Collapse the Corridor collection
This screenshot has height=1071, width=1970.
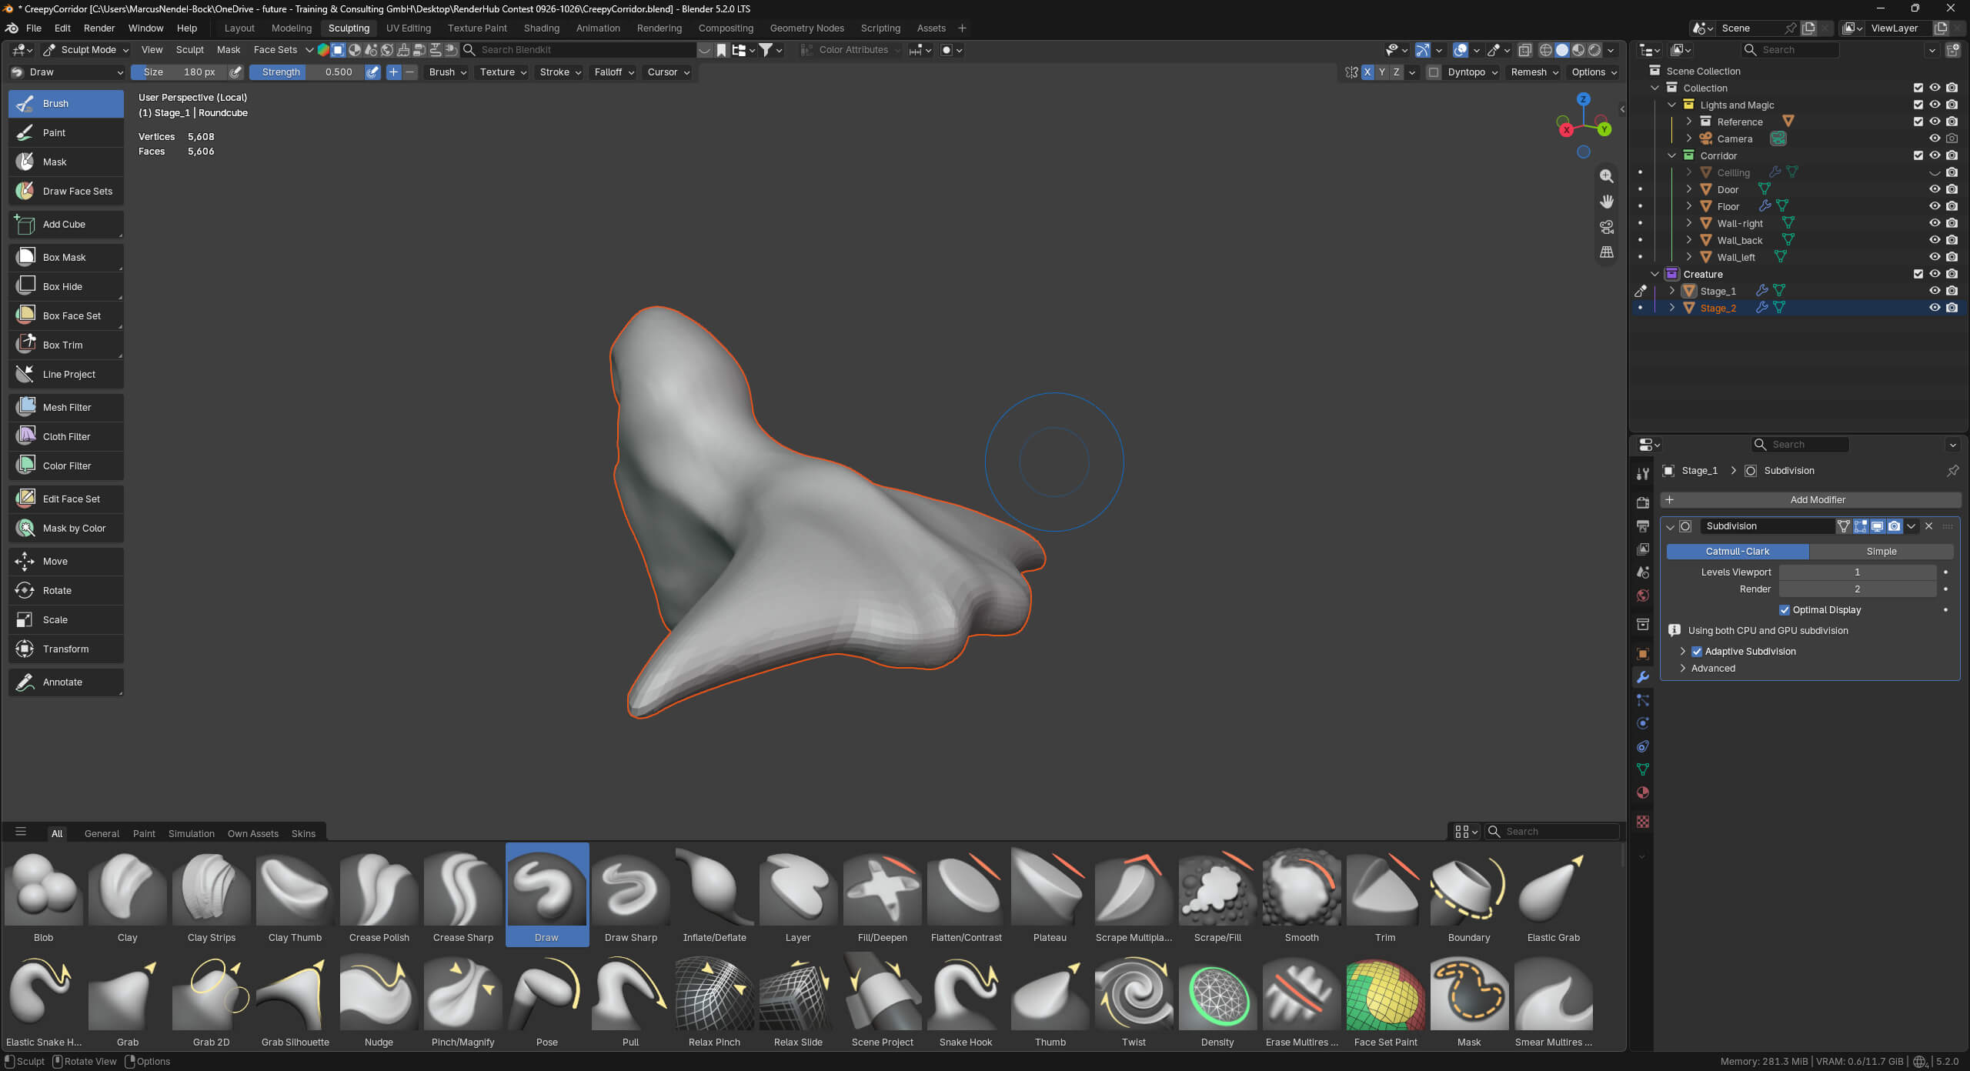pos(1671,155)
